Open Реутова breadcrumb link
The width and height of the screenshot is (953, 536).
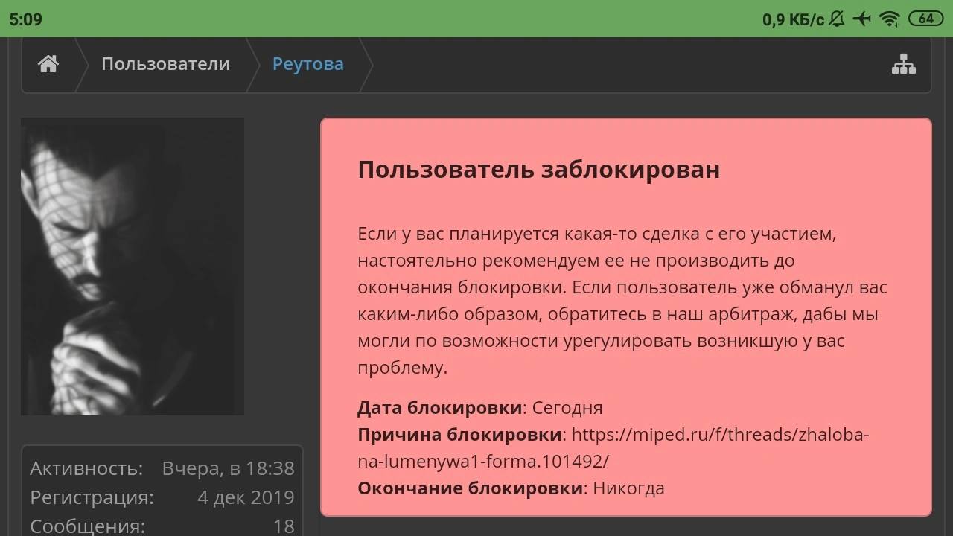click(308, 64)
